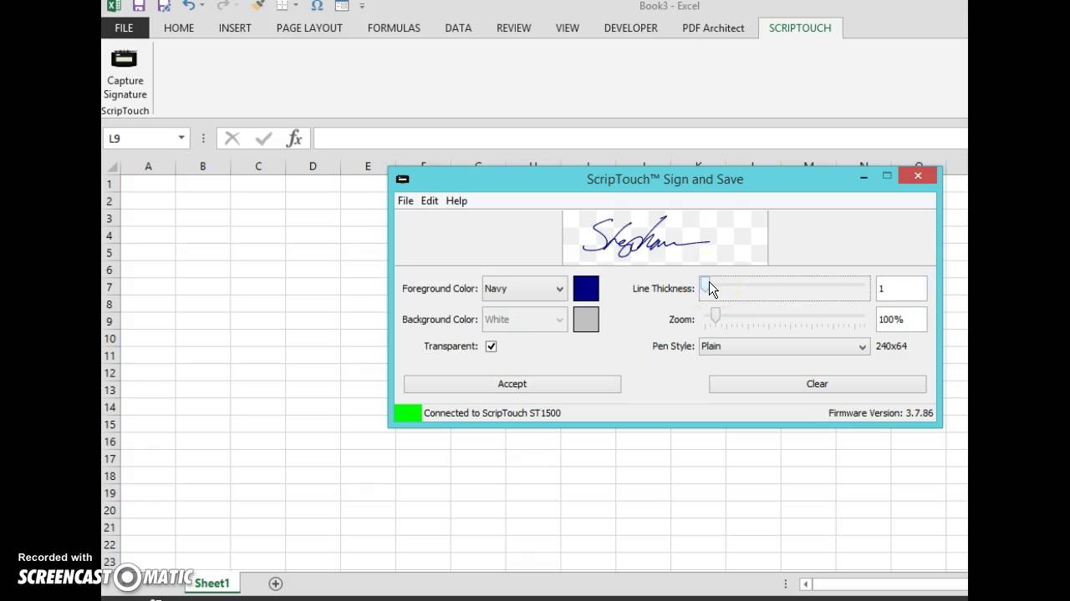Click the form icon beside Omega symbol

[341, 5]
